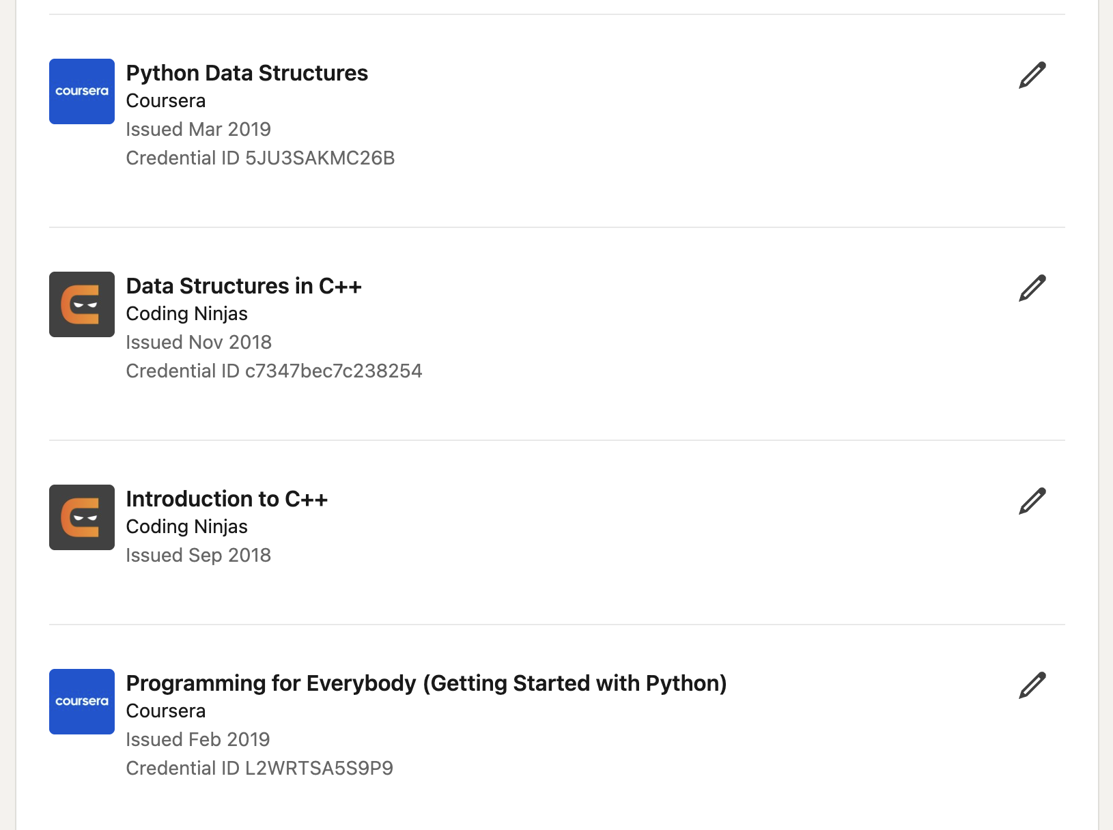This screenshot has height=830, width=1113.
Task: Edit the Programming for Everybody certification
Action: click(1032, 685)
